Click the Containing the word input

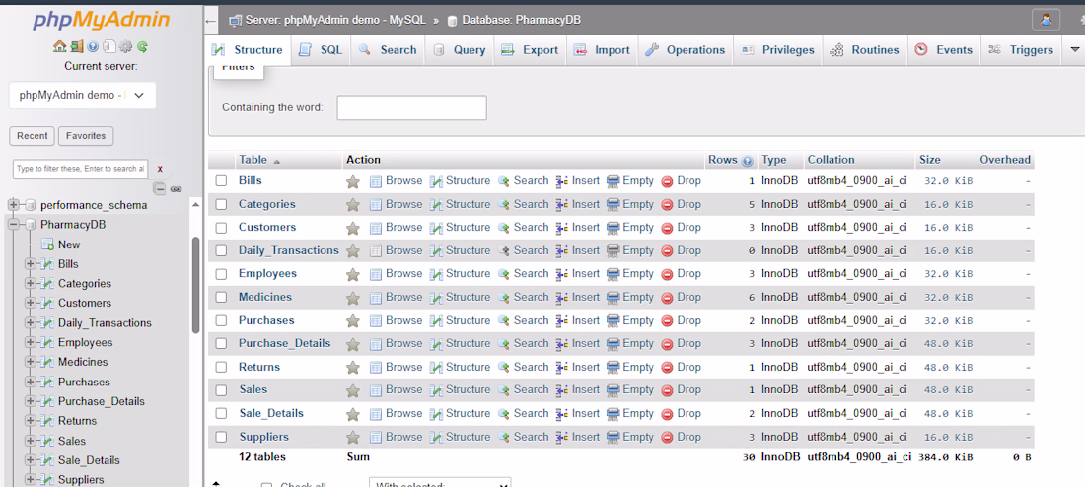point(411,107)
